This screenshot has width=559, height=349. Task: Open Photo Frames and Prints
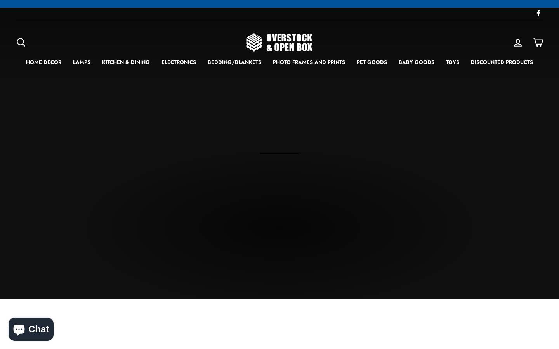click(x=309, y=62)
